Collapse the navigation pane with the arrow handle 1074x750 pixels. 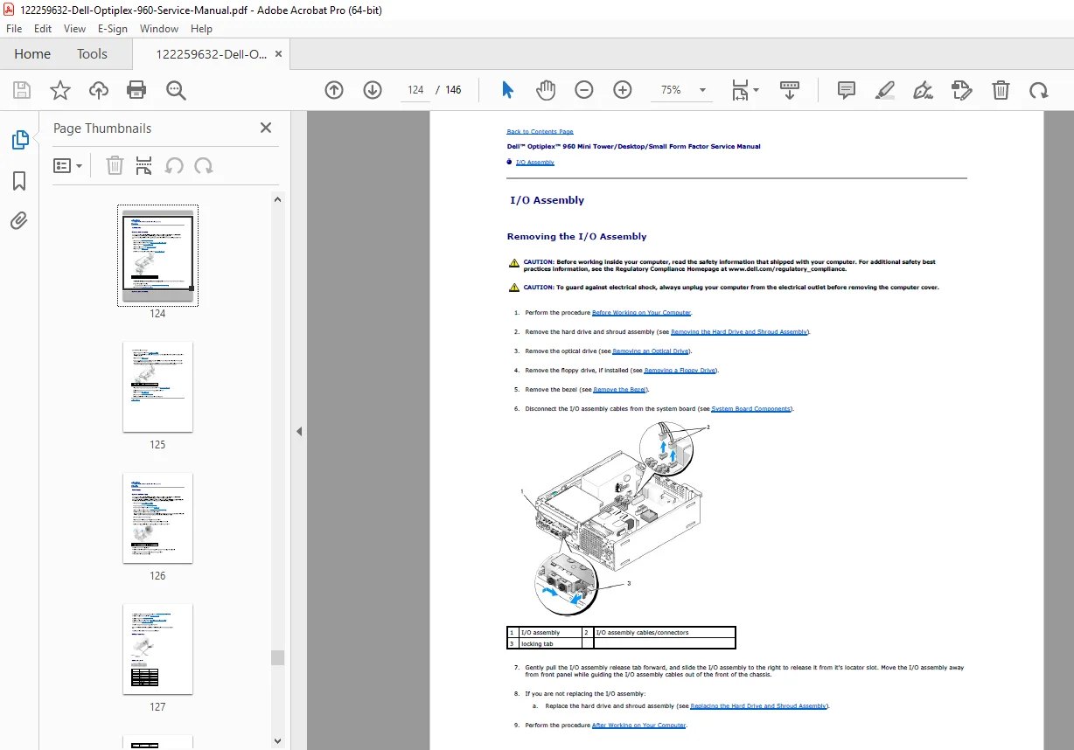coord(299,431)
